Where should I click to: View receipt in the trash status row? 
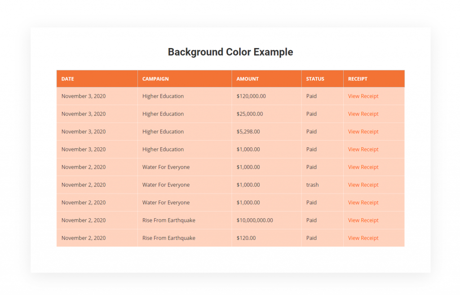[x=363, y=185]
